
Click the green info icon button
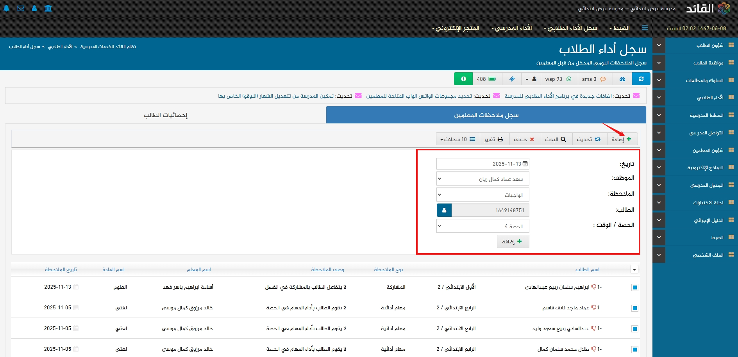tap(463, 79)
